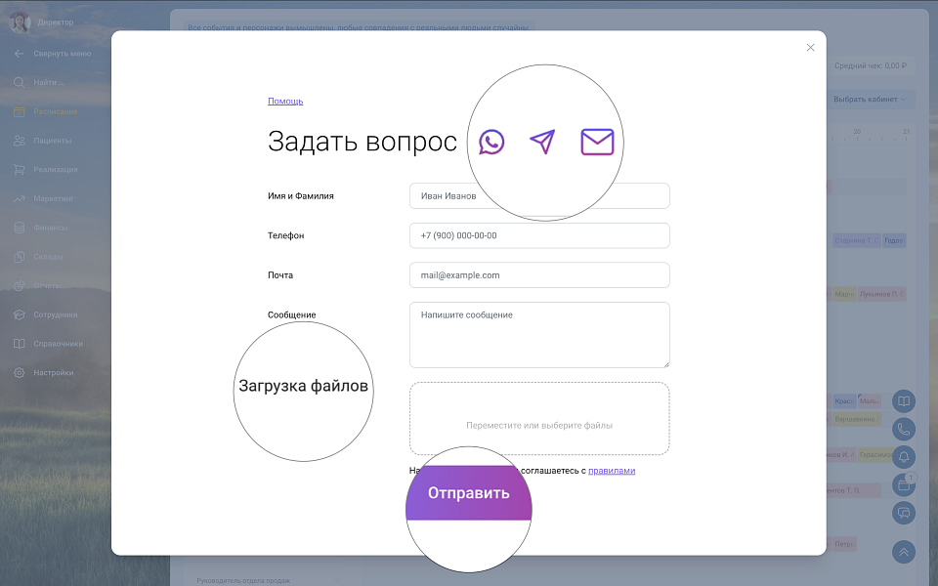
Task: Collapse sidebar via Свернуть меню
Action: (61, 54)
